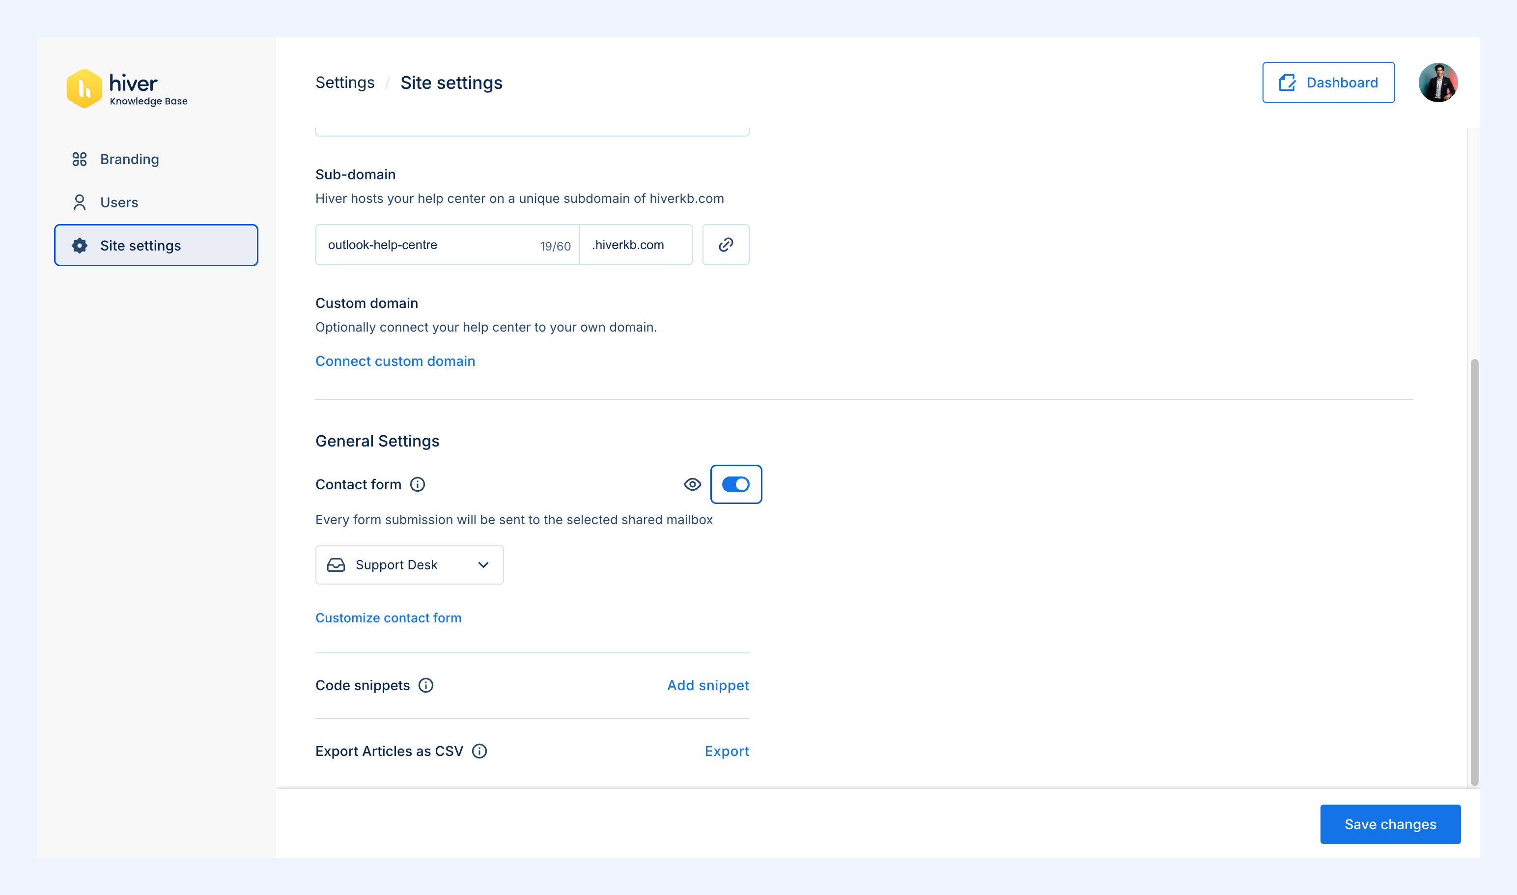Open the user profile avatar
1517x895 pixels.
click(1438, 83)
